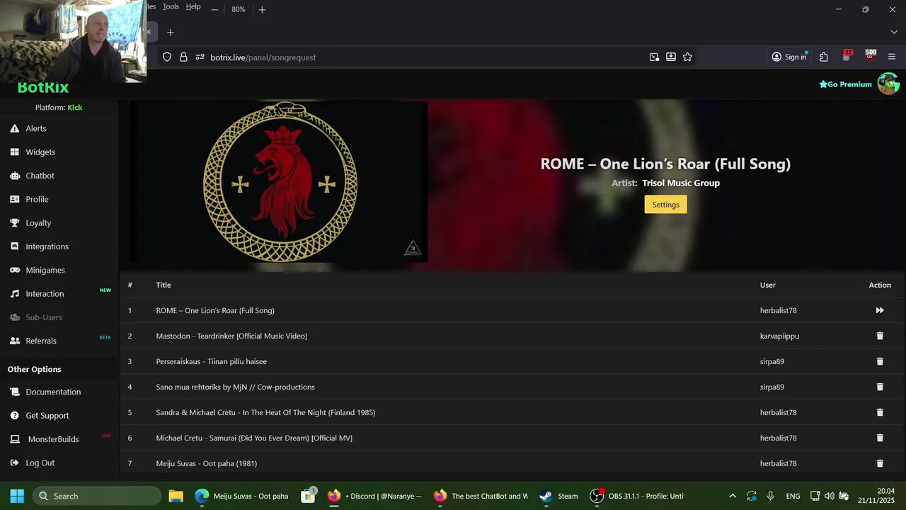Delete Michael Cretu - Samurai from queue
Viewport: 906px width, 510px height.
[880, 438]
